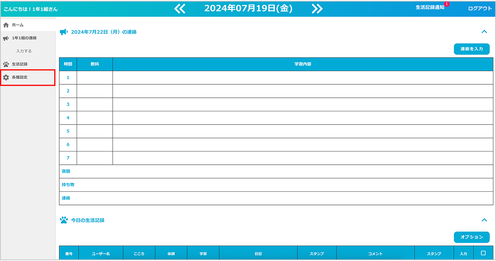Screen dimensions: 496x261
Task: Click the megaphone icon in 2024年7月22日 heading
Action: coord(64,32)
